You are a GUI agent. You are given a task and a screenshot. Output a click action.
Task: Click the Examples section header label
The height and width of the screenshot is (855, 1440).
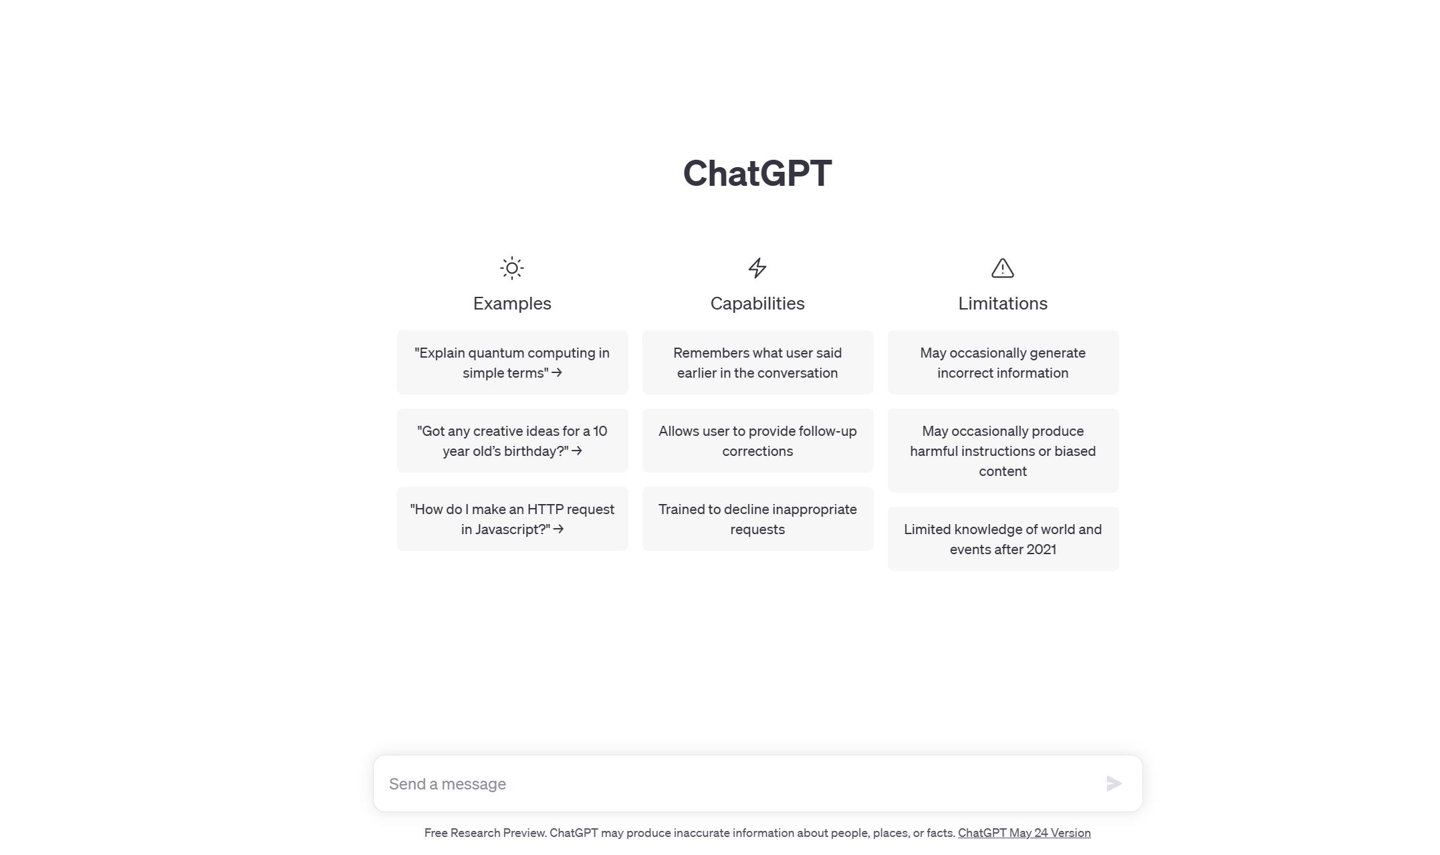(512, 303)
